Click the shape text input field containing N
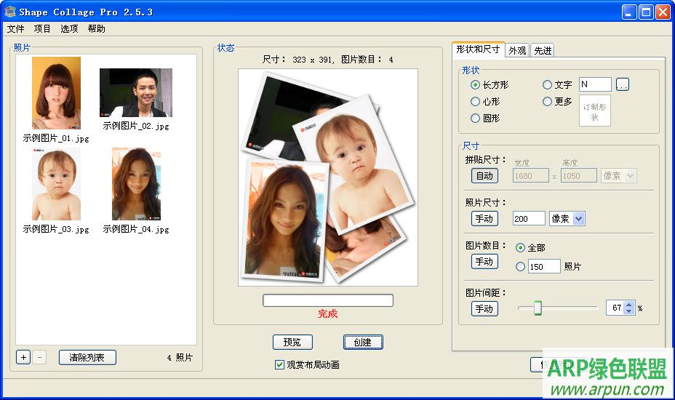 tap(595, 84)
